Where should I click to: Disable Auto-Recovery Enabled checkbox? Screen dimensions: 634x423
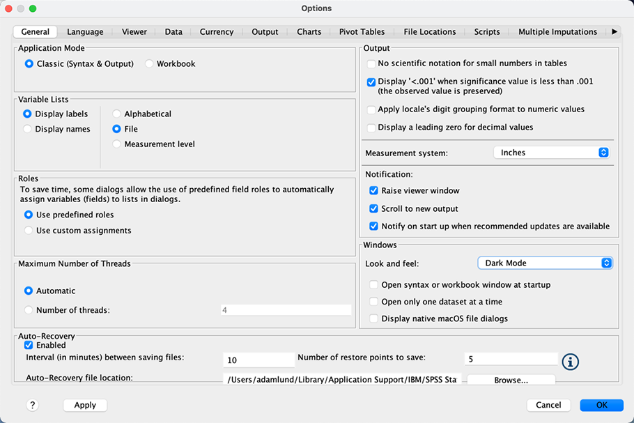coord(29,345)
